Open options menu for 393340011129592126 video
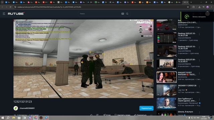The height and width of the screenshot is (120, 214). (x=199, y=86)
